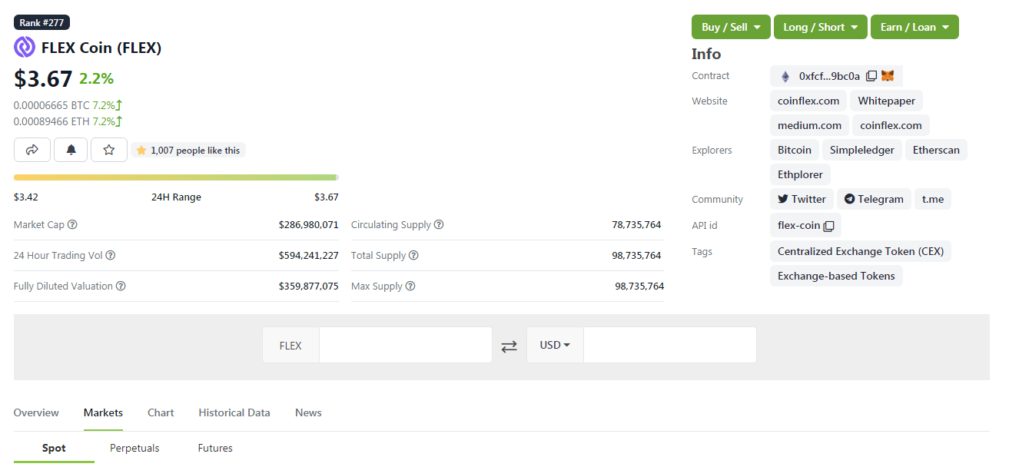Viewport: 1009px width, 467px height.
Task: Click the 2.2% price change percentage
Action: tap(96, 78)
